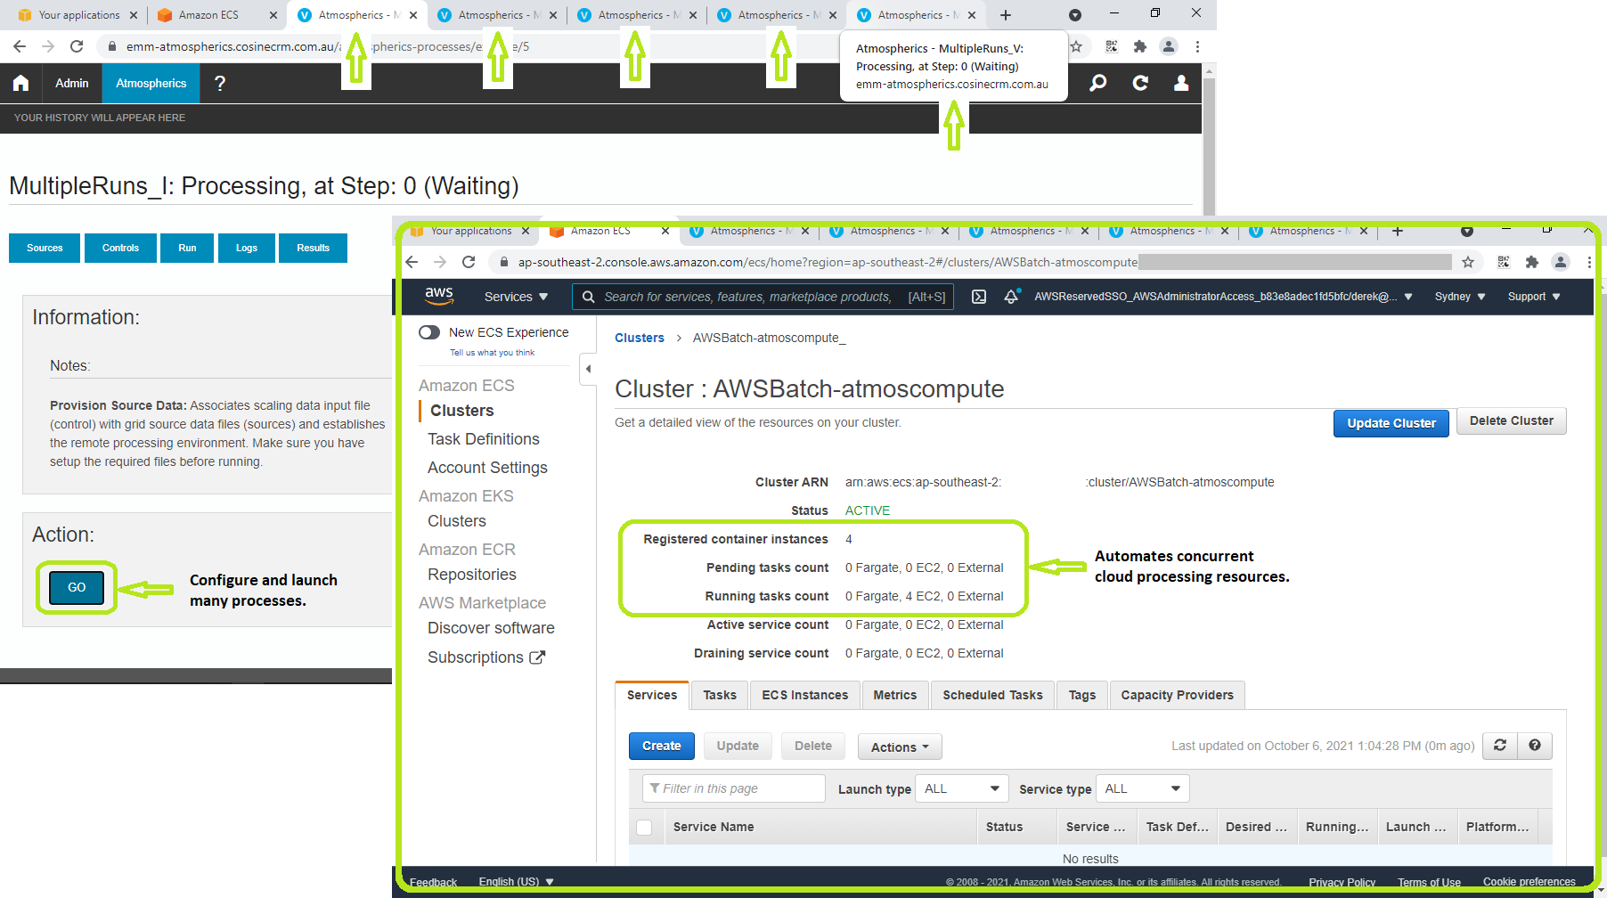Click the GO action button
The image size is (1607, 898).
click(x=77, y=587)
